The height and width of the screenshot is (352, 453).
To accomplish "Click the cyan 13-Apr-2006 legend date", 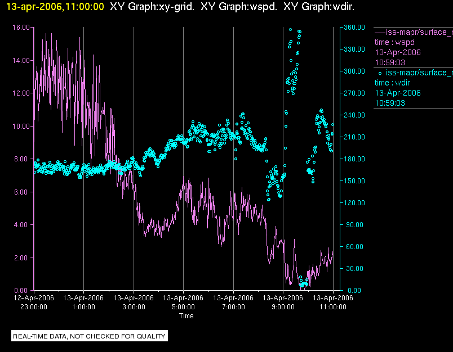I will (398, 93).
